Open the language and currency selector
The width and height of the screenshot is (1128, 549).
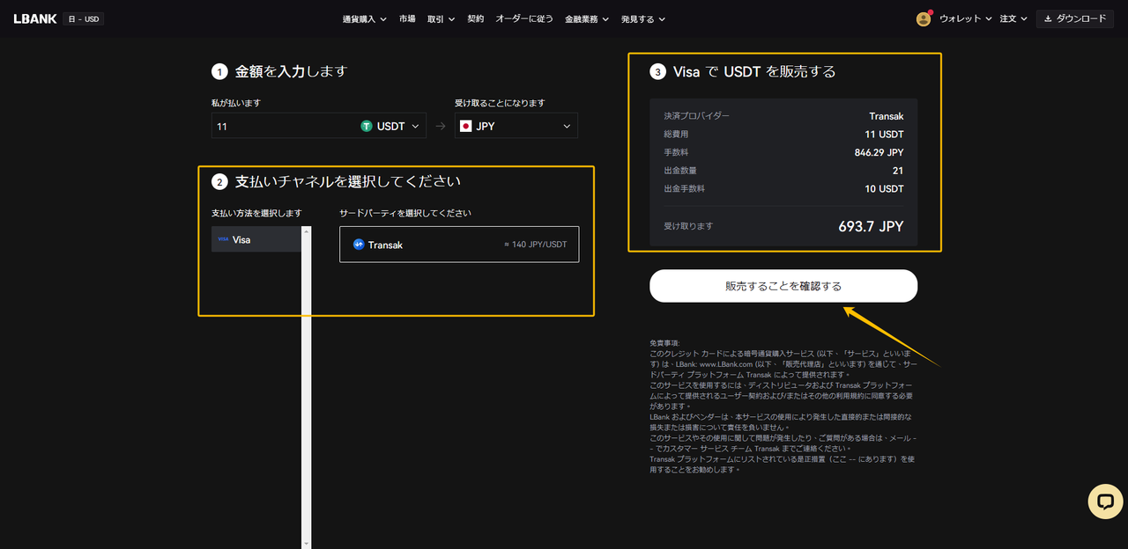coord(84,18)
